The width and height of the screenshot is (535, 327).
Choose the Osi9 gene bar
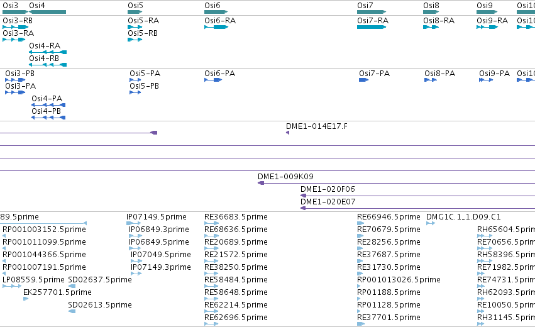click(x=487, y=12)
